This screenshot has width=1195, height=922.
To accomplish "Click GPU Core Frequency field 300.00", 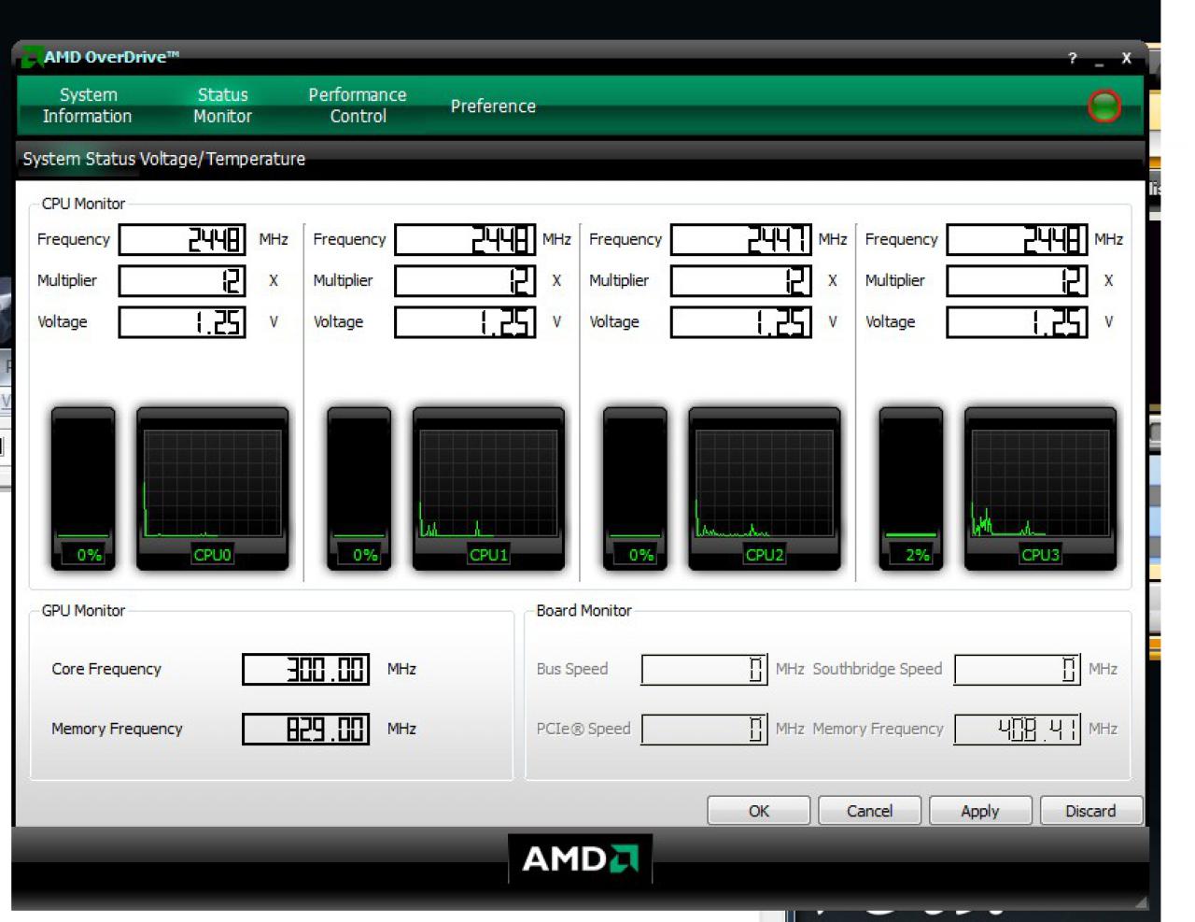I will (306, 669).
